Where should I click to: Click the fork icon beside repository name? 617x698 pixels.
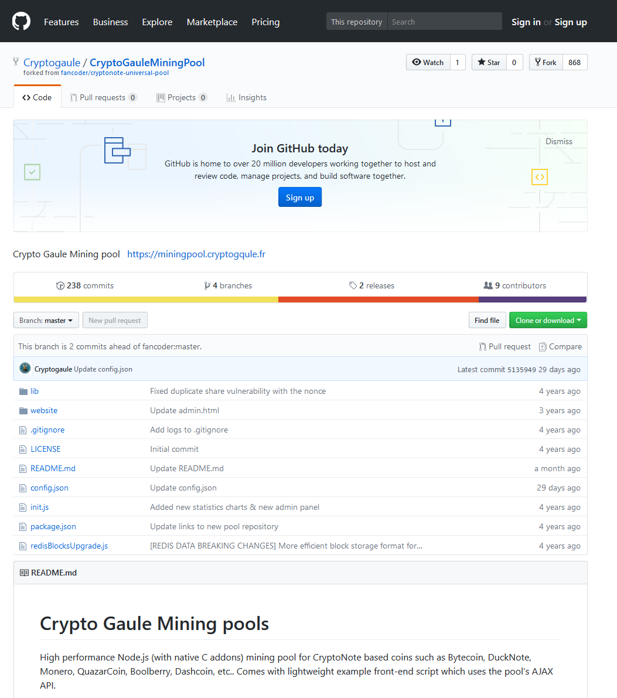click(x=16, y=62)
